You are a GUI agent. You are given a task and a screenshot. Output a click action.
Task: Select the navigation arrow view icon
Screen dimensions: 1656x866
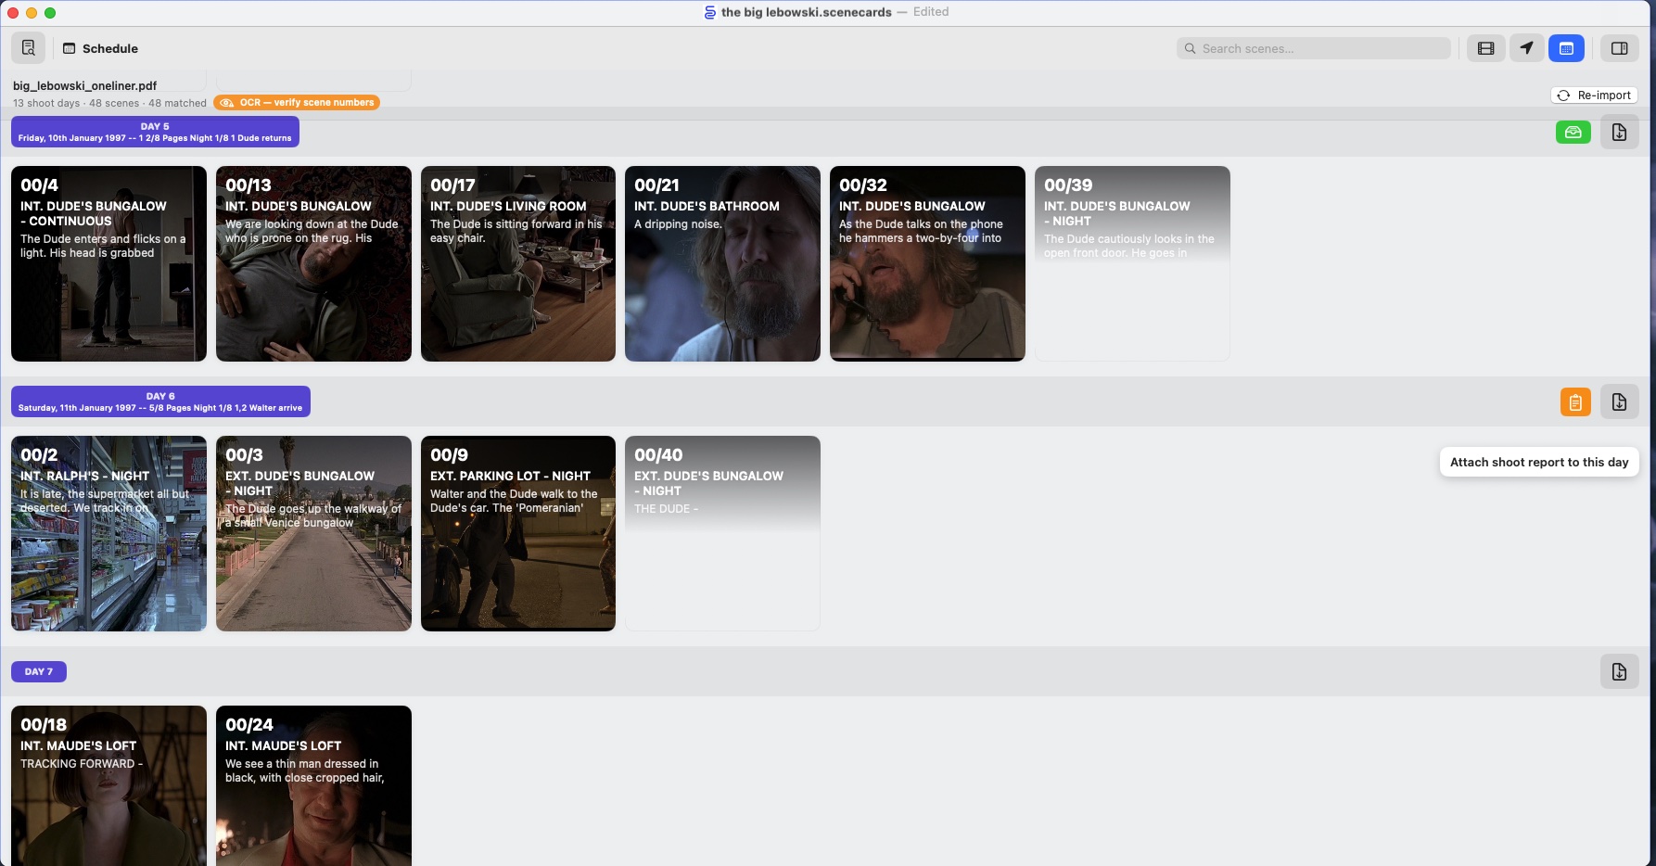click(1526, 48)
